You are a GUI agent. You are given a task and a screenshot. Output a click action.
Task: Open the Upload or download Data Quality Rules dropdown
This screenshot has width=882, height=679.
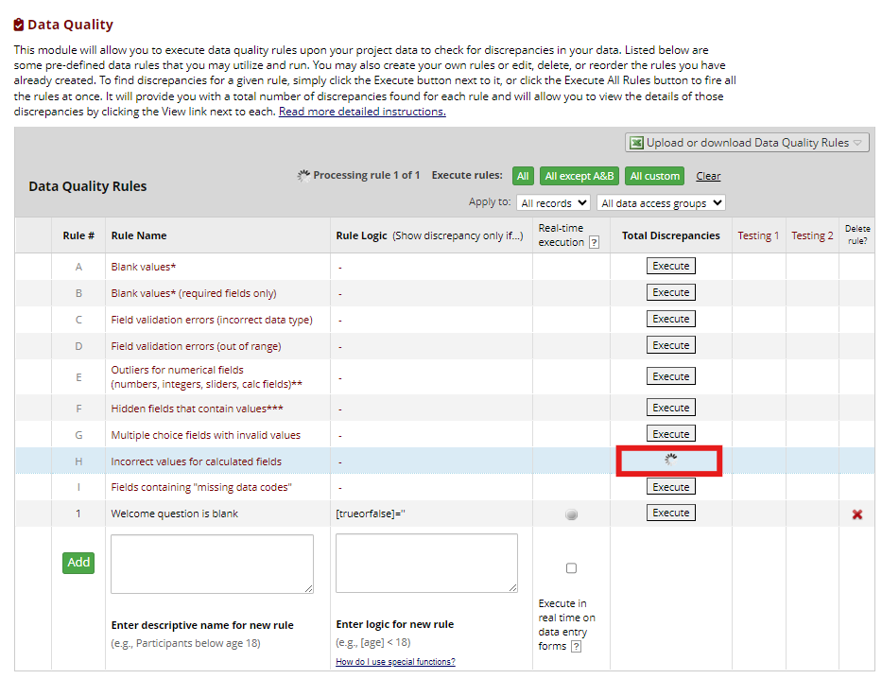pos(747,143)
